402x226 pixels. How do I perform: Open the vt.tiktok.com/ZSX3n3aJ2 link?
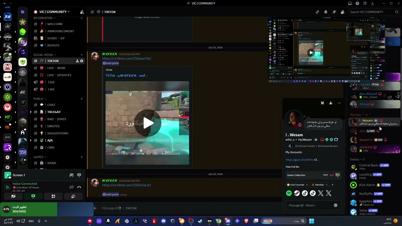click(x=126, y=185)
